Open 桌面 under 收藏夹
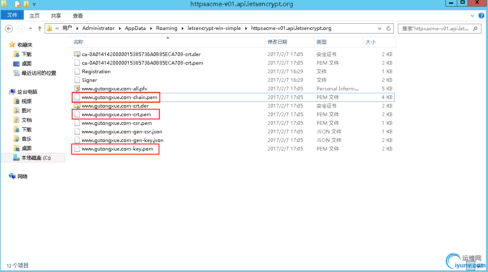 [x=27, y=63]
